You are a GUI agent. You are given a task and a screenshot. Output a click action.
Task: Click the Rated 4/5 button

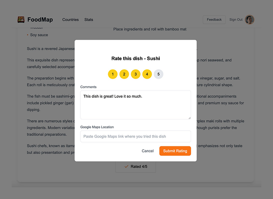[136, 166]
